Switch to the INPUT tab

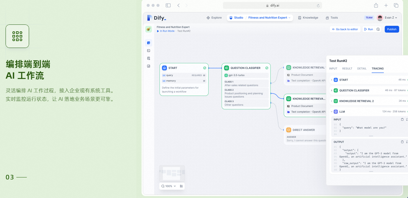pyautogui.click(x=333, y=69)
